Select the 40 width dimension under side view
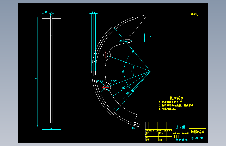Viewport: 226px width, 146px height. click(51, 129)
